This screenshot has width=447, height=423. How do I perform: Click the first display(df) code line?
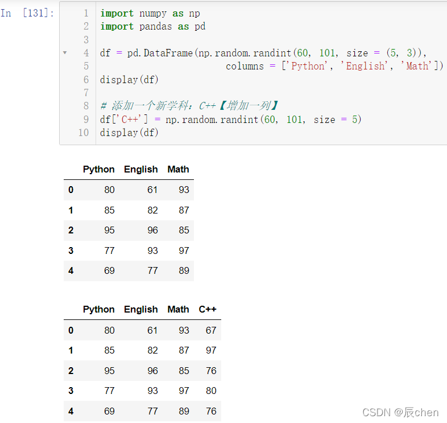coord(129,80)
